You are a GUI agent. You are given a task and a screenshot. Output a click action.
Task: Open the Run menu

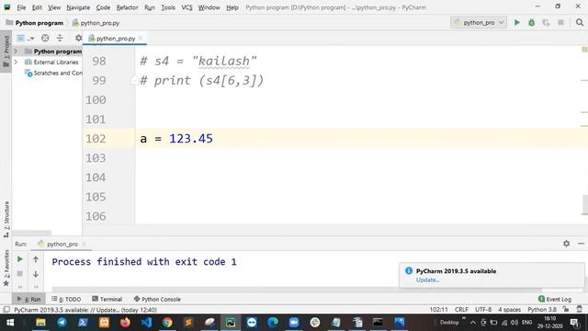149,7
